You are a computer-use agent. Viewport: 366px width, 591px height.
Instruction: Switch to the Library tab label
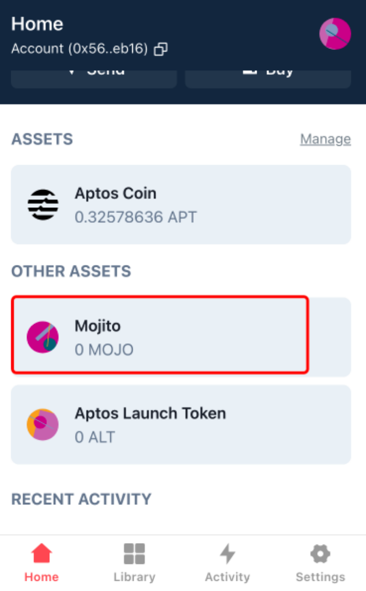[134, 577]
